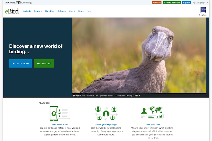Open the Macaulay Library credit link
This screenshot has height=141, width=212.
tap(124, 96)
